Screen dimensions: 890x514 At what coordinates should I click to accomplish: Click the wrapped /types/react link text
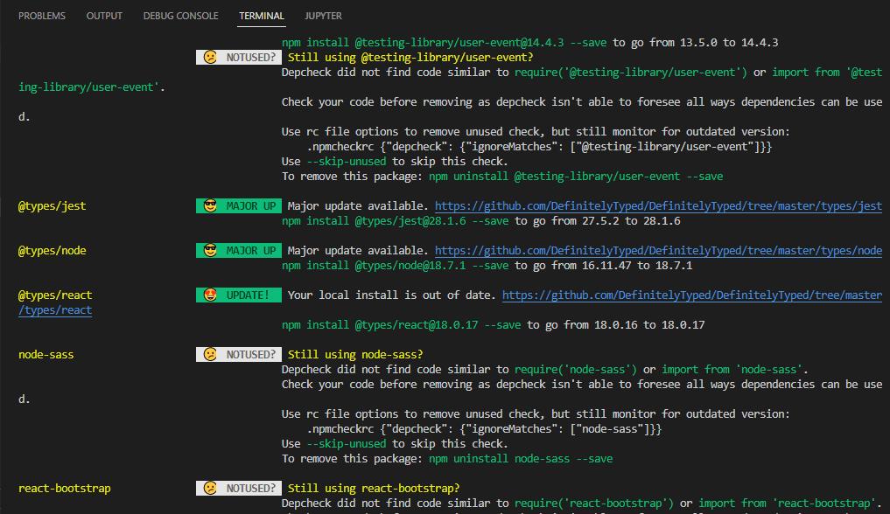(x=55, y=310)
